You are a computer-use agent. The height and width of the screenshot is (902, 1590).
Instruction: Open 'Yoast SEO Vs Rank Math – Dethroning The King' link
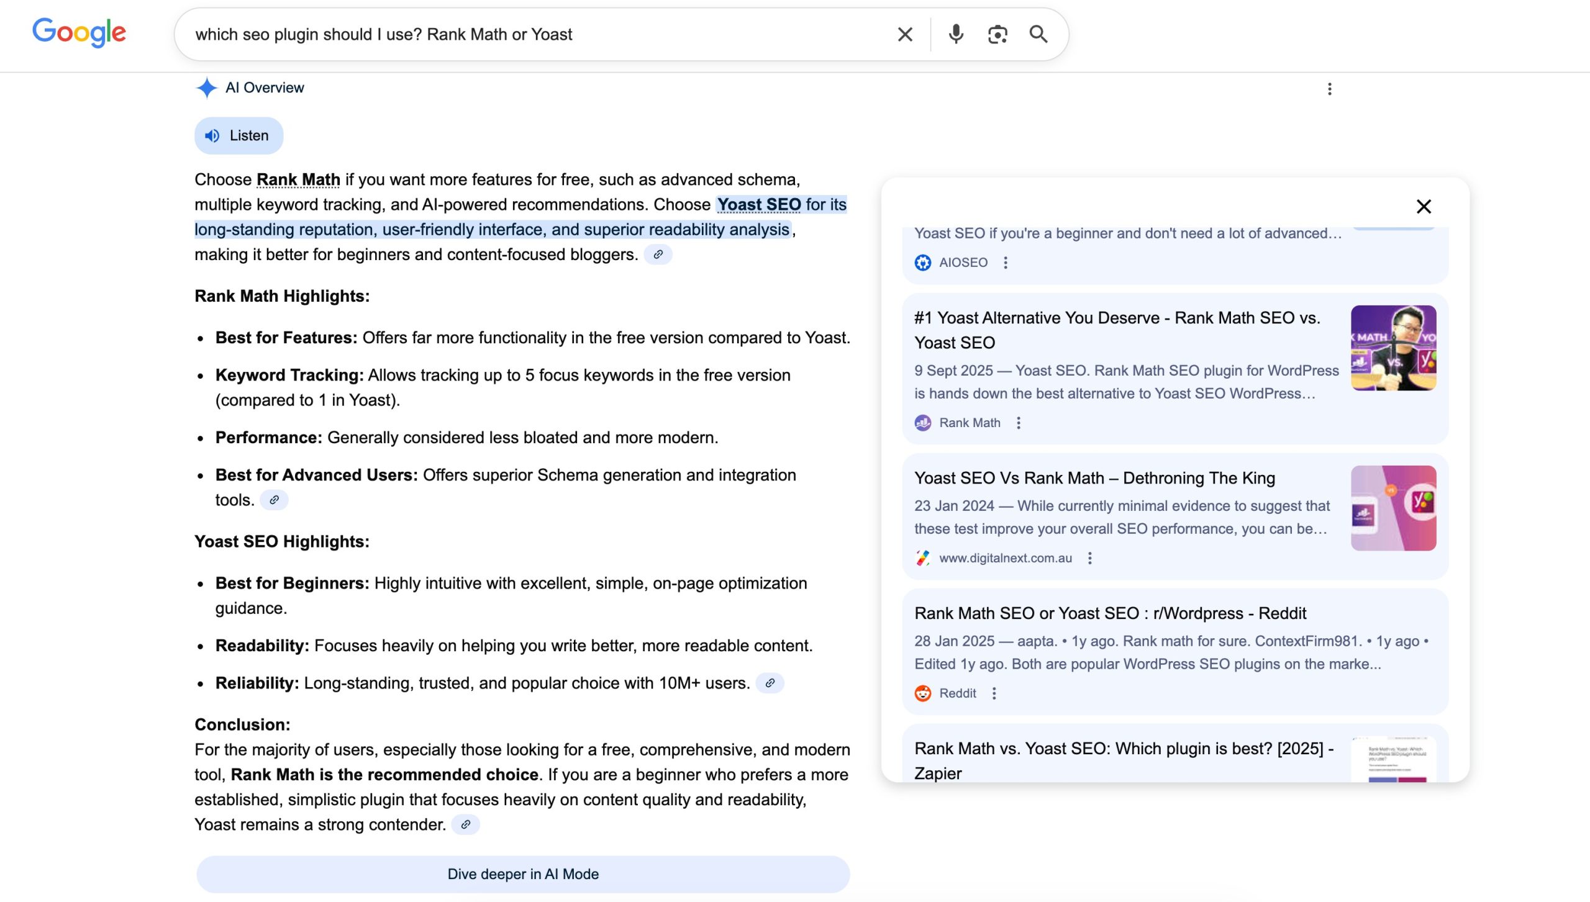[x=1094, y=478]
